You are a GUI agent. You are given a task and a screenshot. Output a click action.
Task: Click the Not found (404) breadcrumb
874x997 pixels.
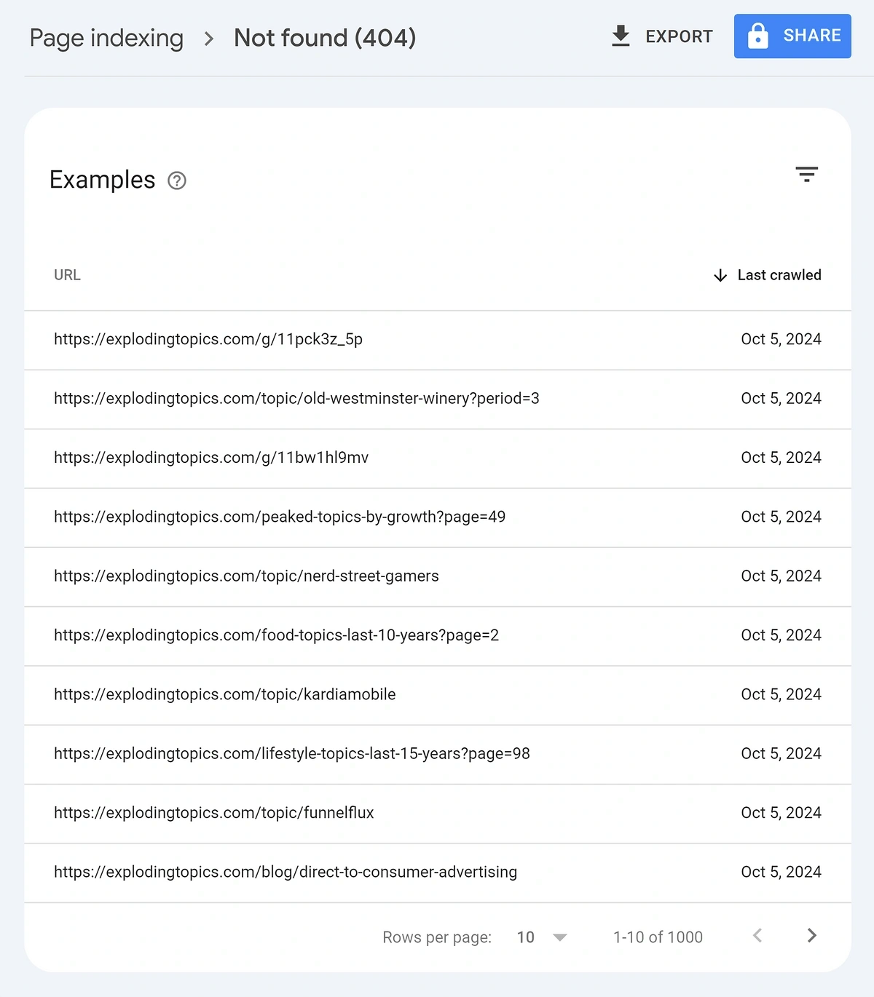[x=325, y=38]
